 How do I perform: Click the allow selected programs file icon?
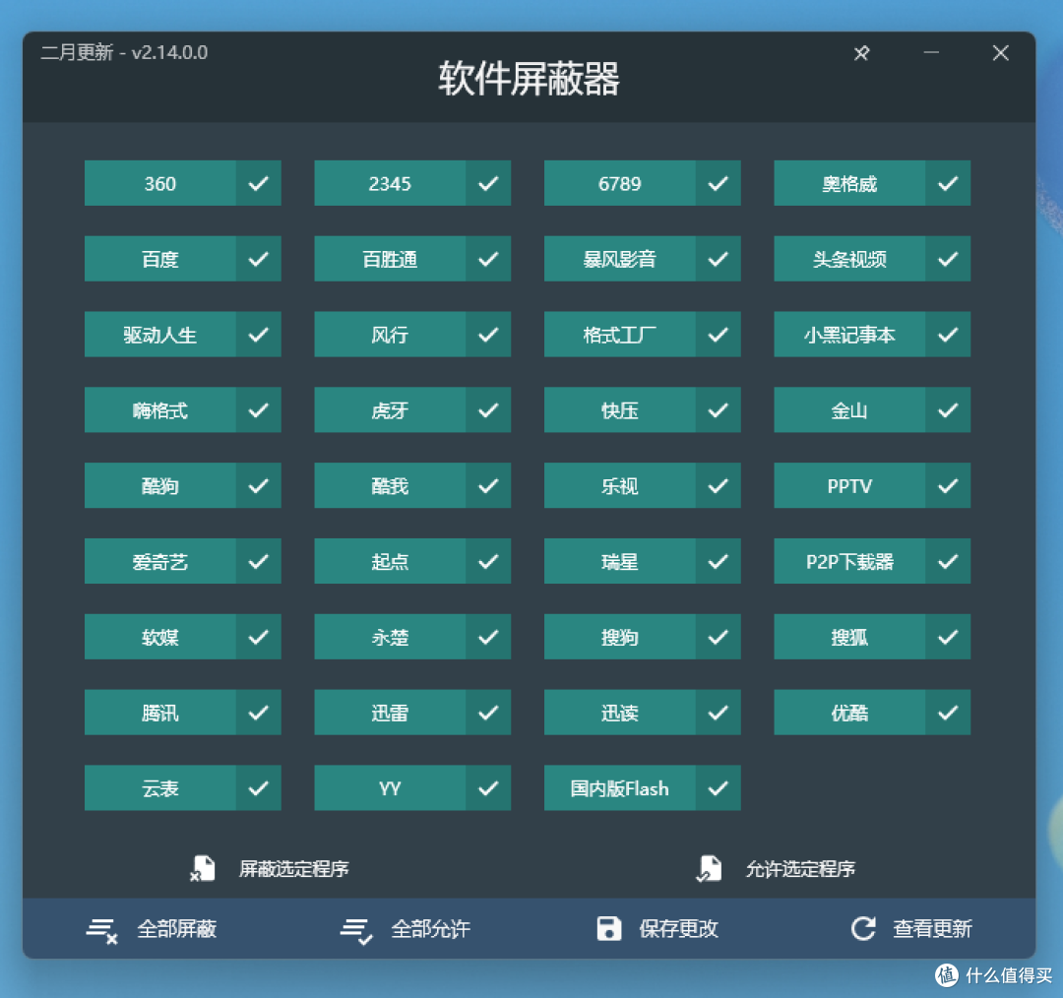(709, 868)
